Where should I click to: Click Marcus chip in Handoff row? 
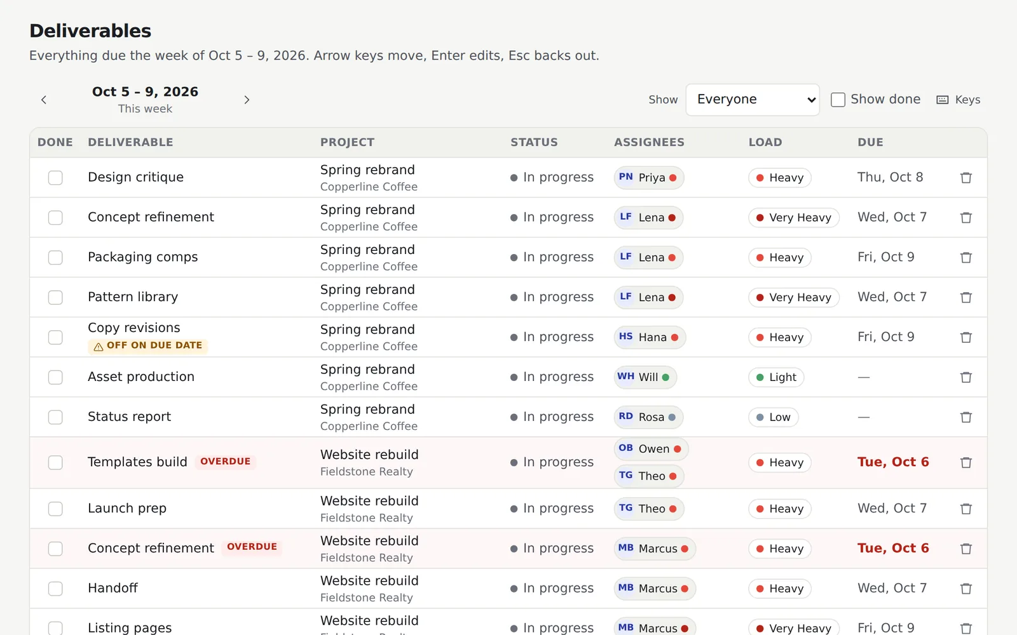(655, 589)
